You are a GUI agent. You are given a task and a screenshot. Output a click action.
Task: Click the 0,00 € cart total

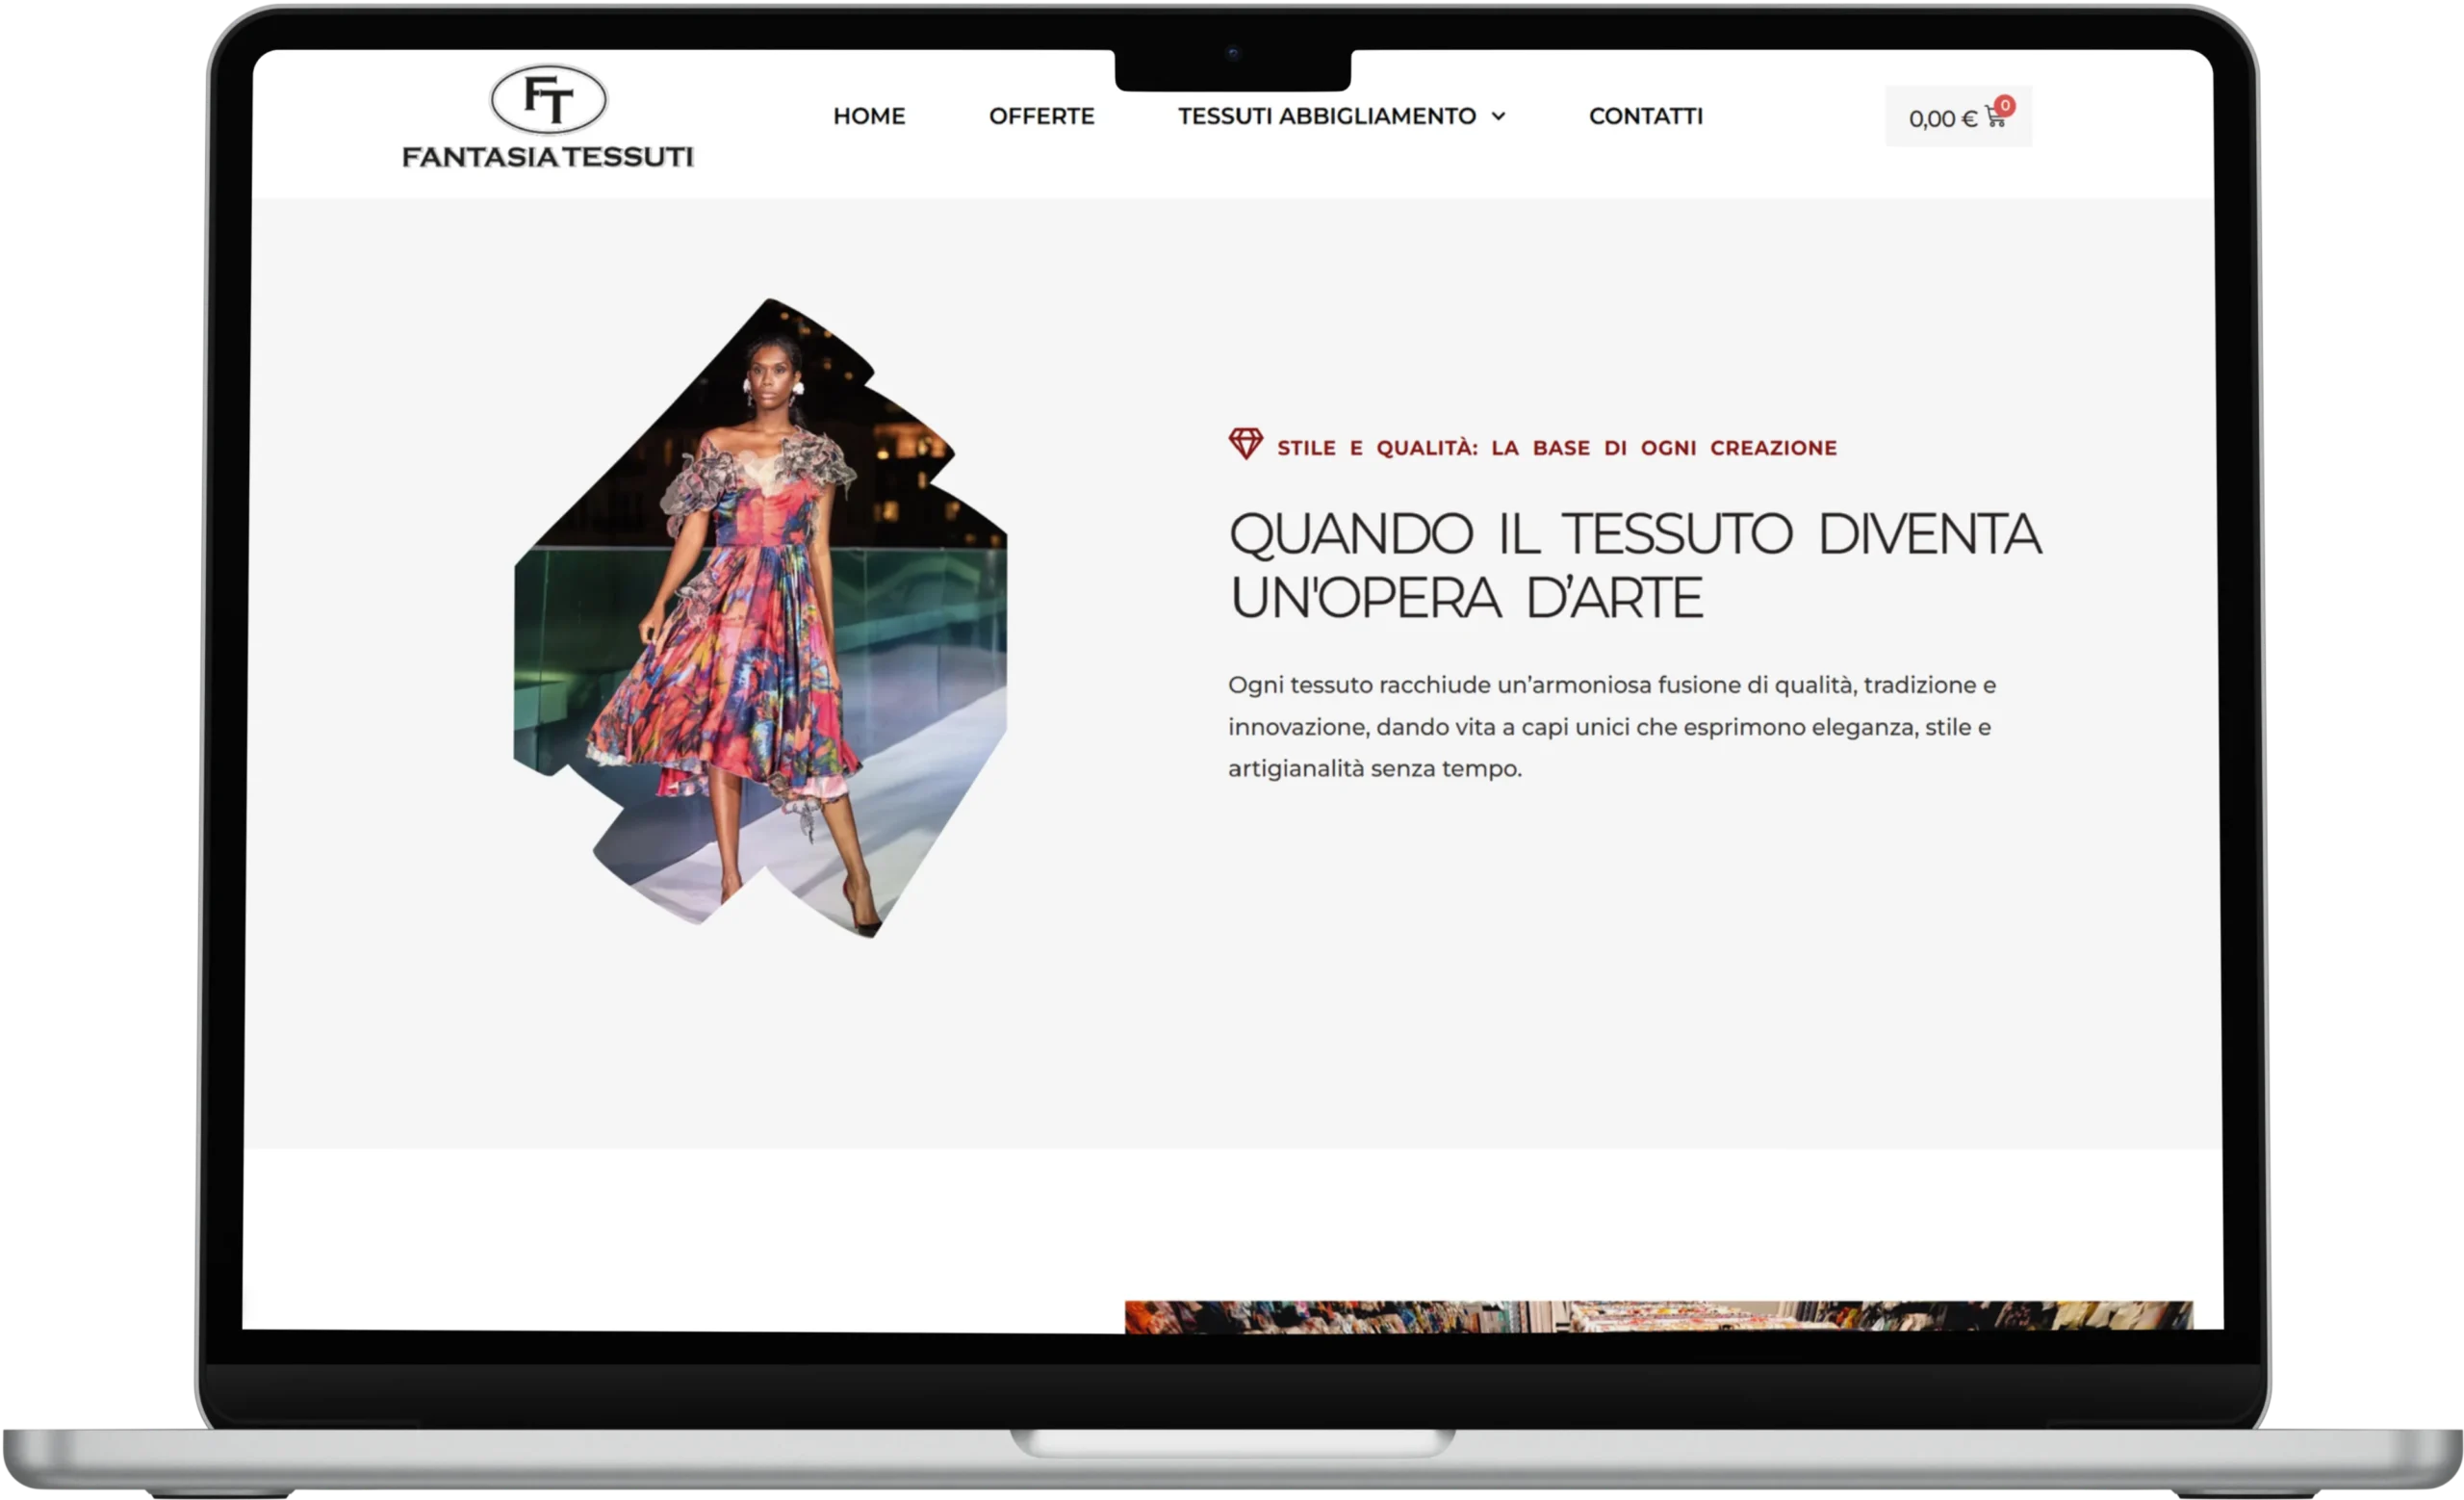pyautogui.click(x=1942, y=119)
